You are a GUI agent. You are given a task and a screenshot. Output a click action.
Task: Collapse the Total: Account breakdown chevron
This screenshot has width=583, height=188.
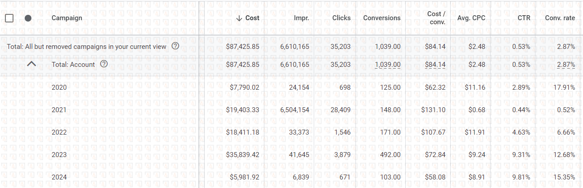pyautogui.click(x=31, y=64)
